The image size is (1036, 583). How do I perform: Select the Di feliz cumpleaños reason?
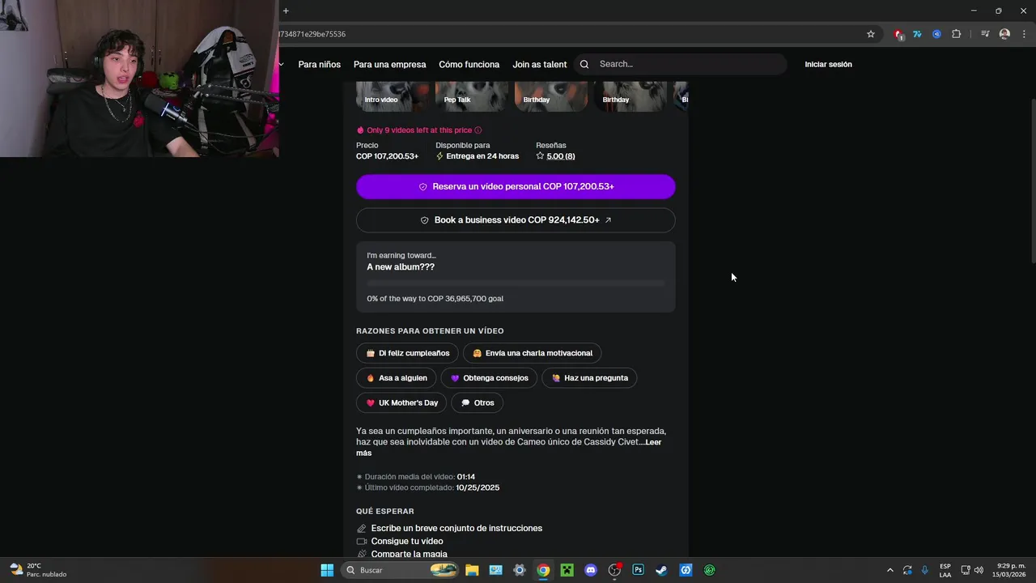point(407,353)
